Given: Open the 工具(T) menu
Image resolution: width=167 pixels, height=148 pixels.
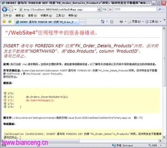Looking at the screenshot, I should pyautogui.click(x=60, y=16).
